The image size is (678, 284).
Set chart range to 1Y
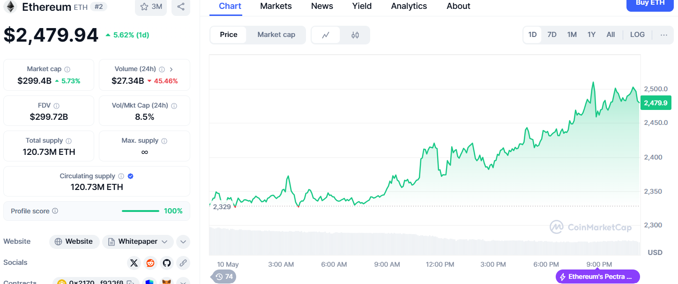[x=591, y=35]
